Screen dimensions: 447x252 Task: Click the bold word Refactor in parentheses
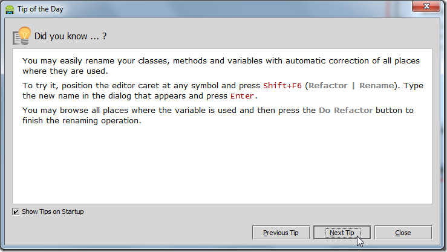(x=330, y=85)
